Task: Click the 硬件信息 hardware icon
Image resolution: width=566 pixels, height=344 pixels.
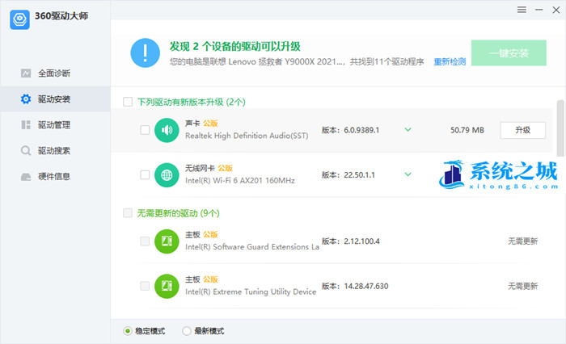Action: tap(26, 176)
